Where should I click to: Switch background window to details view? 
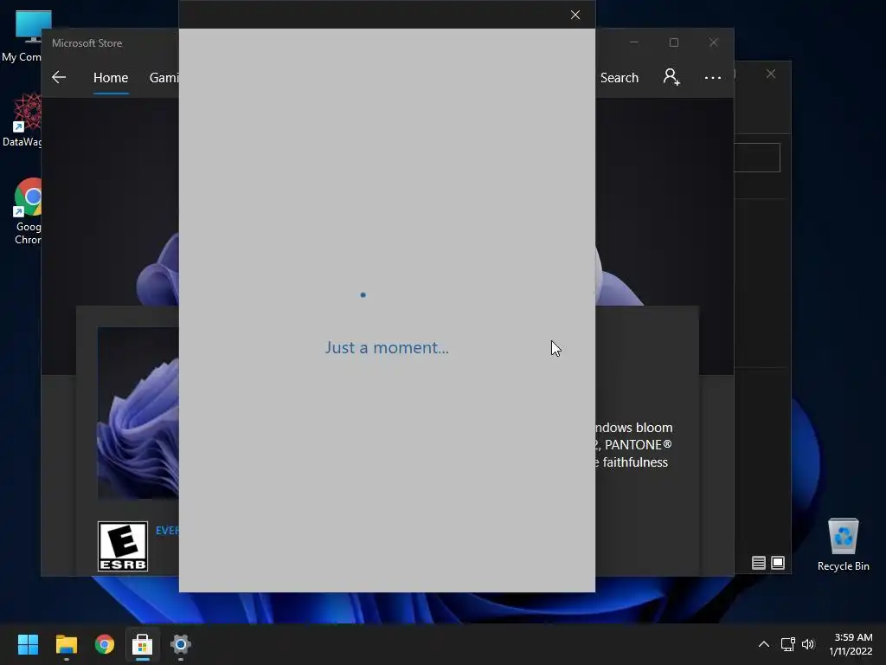[758, 563]
